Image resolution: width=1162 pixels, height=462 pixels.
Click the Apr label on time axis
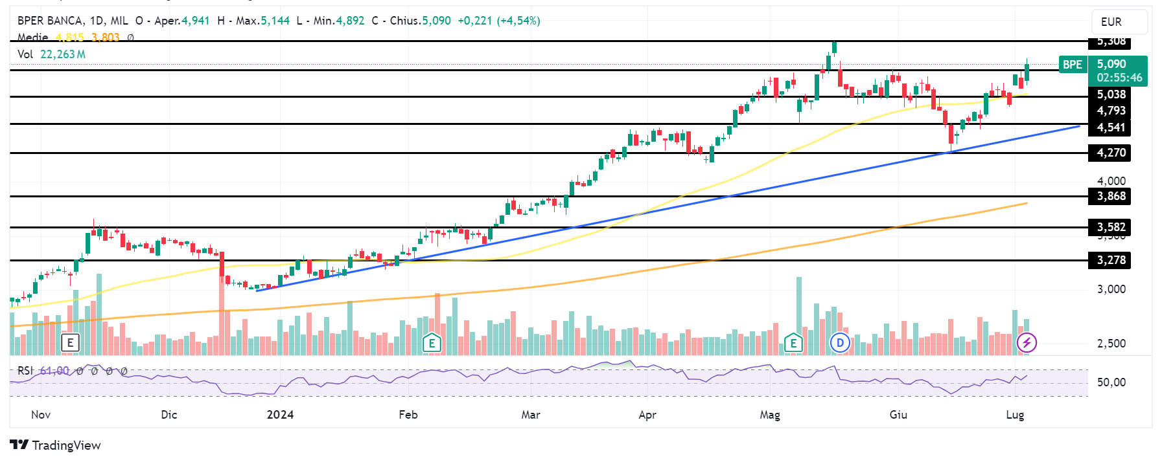click(647, 415)
